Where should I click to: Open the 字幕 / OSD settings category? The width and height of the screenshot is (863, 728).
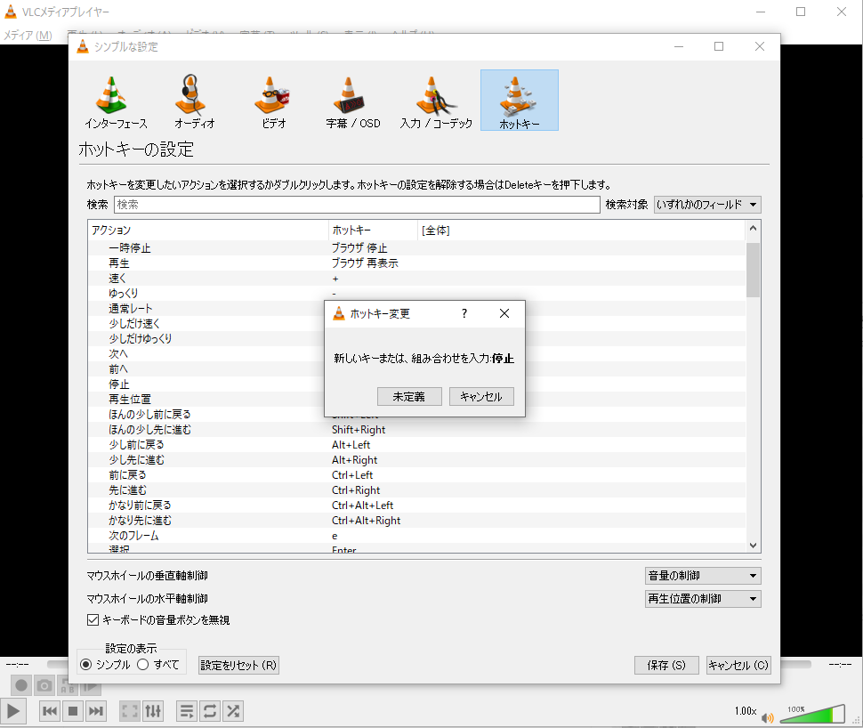(x=353, y=101)
